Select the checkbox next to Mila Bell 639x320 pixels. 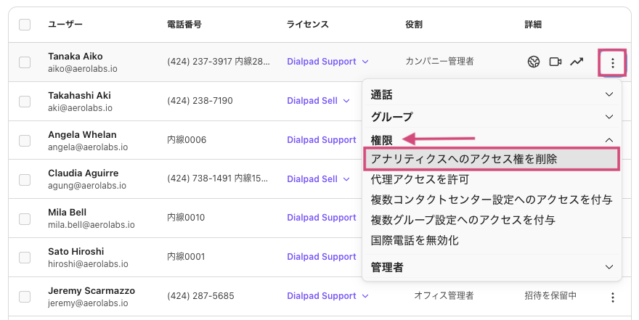(25, 218)
